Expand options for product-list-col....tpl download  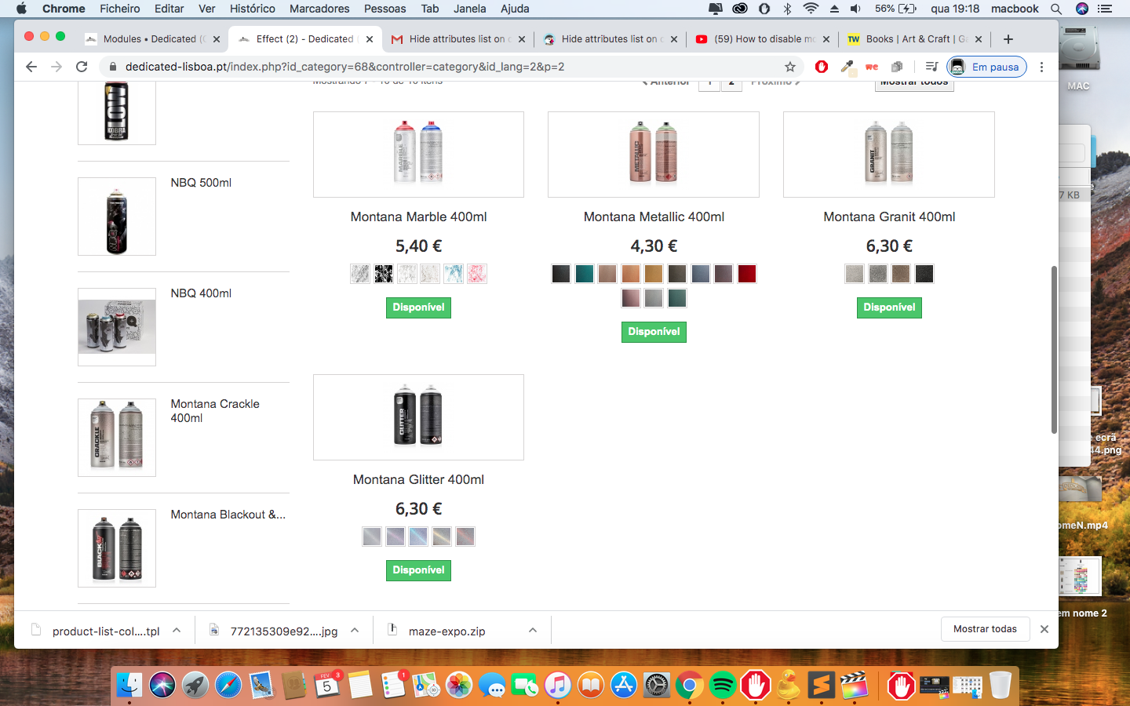pos(177,630)
